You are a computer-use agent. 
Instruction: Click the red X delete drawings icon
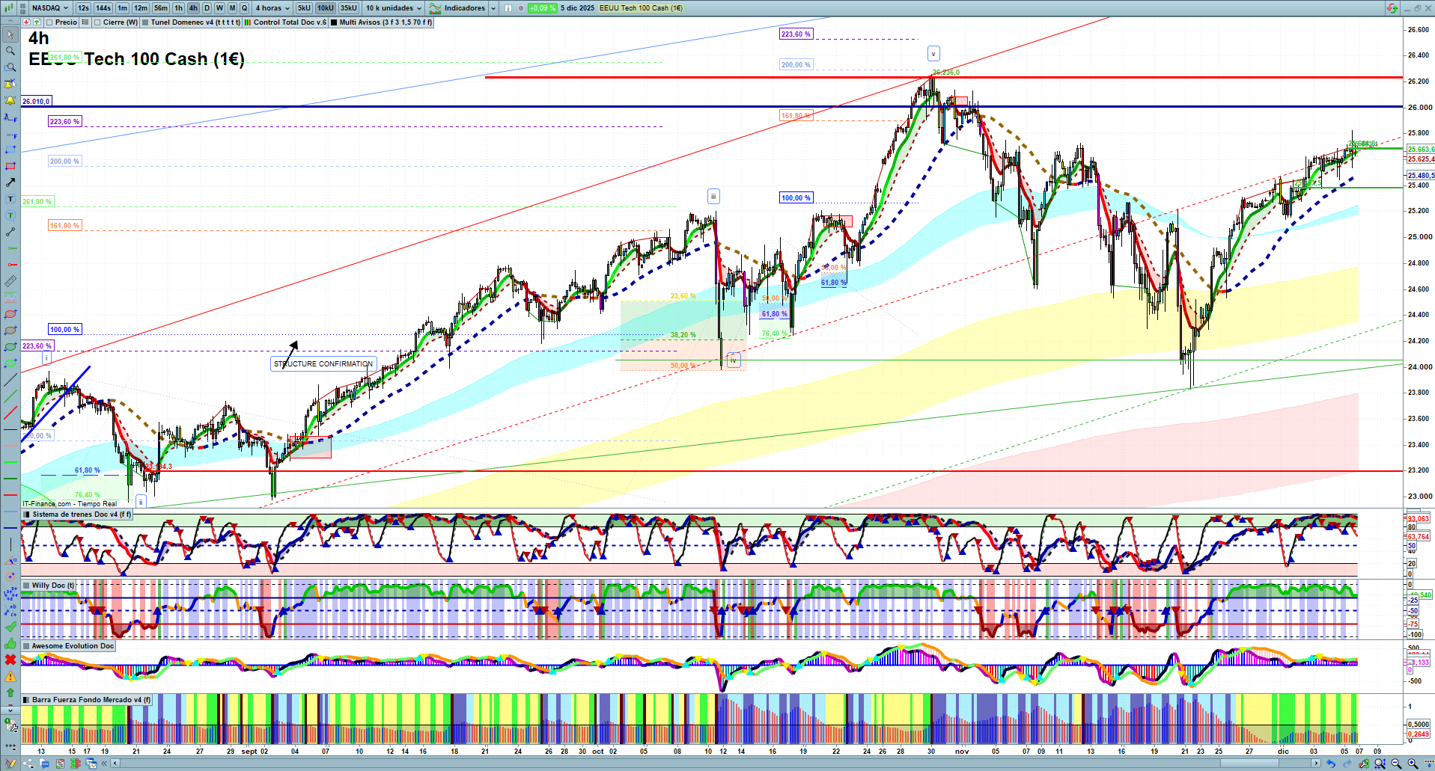10,660
